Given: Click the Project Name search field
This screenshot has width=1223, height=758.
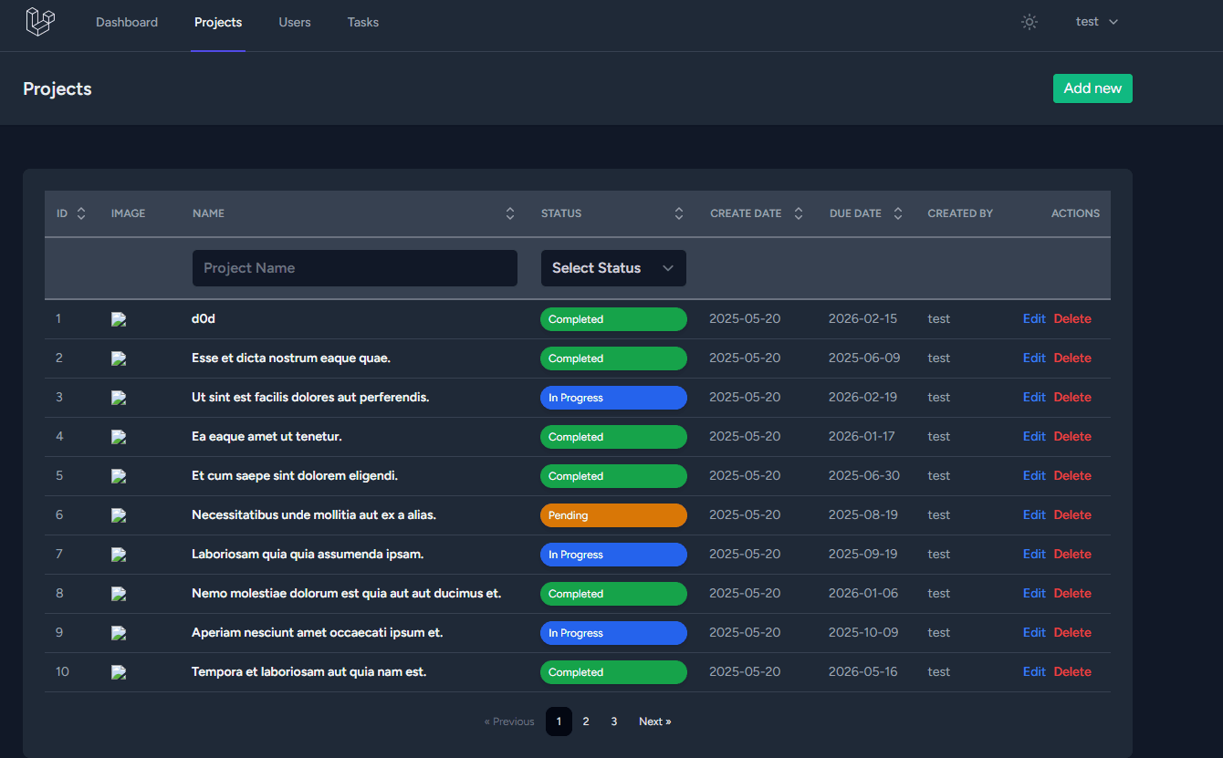Looking at the screenshot, I should point(354,268).
